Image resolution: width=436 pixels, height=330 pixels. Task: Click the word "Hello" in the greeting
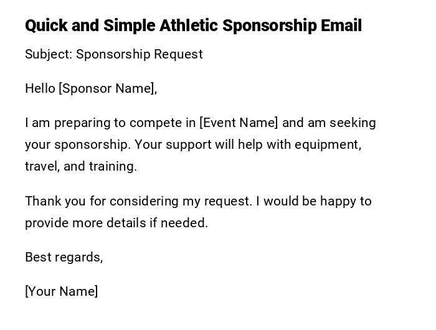point(40,88)
